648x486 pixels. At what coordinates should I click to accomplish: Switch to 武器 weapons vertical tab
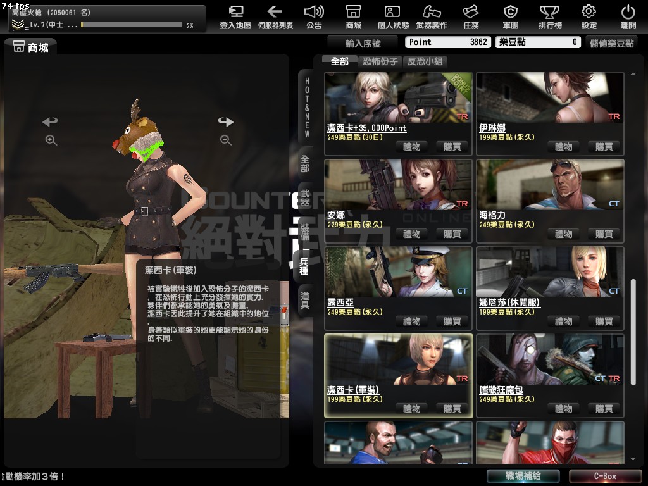click(305, 198)
